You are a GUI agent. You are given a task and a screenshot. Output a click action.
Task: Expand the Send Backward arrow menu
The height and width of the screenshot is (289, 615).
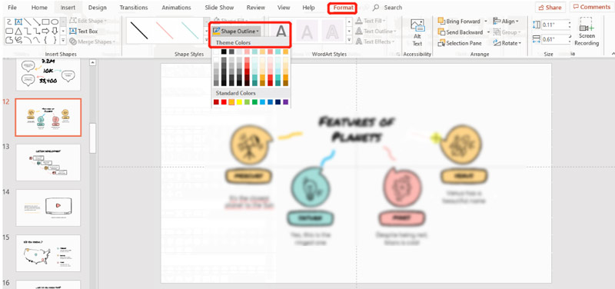point(488,32)
